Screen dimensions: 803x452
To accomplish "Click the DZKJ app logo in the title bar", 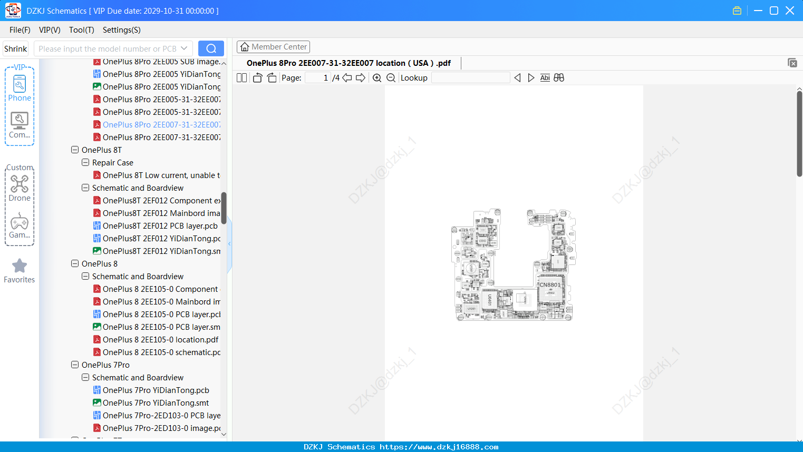I will click(13, 11).
